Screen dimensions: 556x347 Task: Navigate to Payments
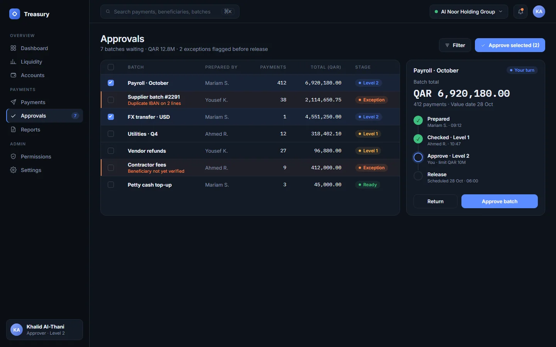(x=45, y=102)
